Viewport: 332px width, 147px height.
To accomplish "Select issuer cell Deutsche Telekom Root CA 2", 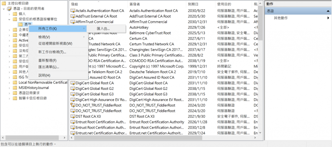I will 152,72.
